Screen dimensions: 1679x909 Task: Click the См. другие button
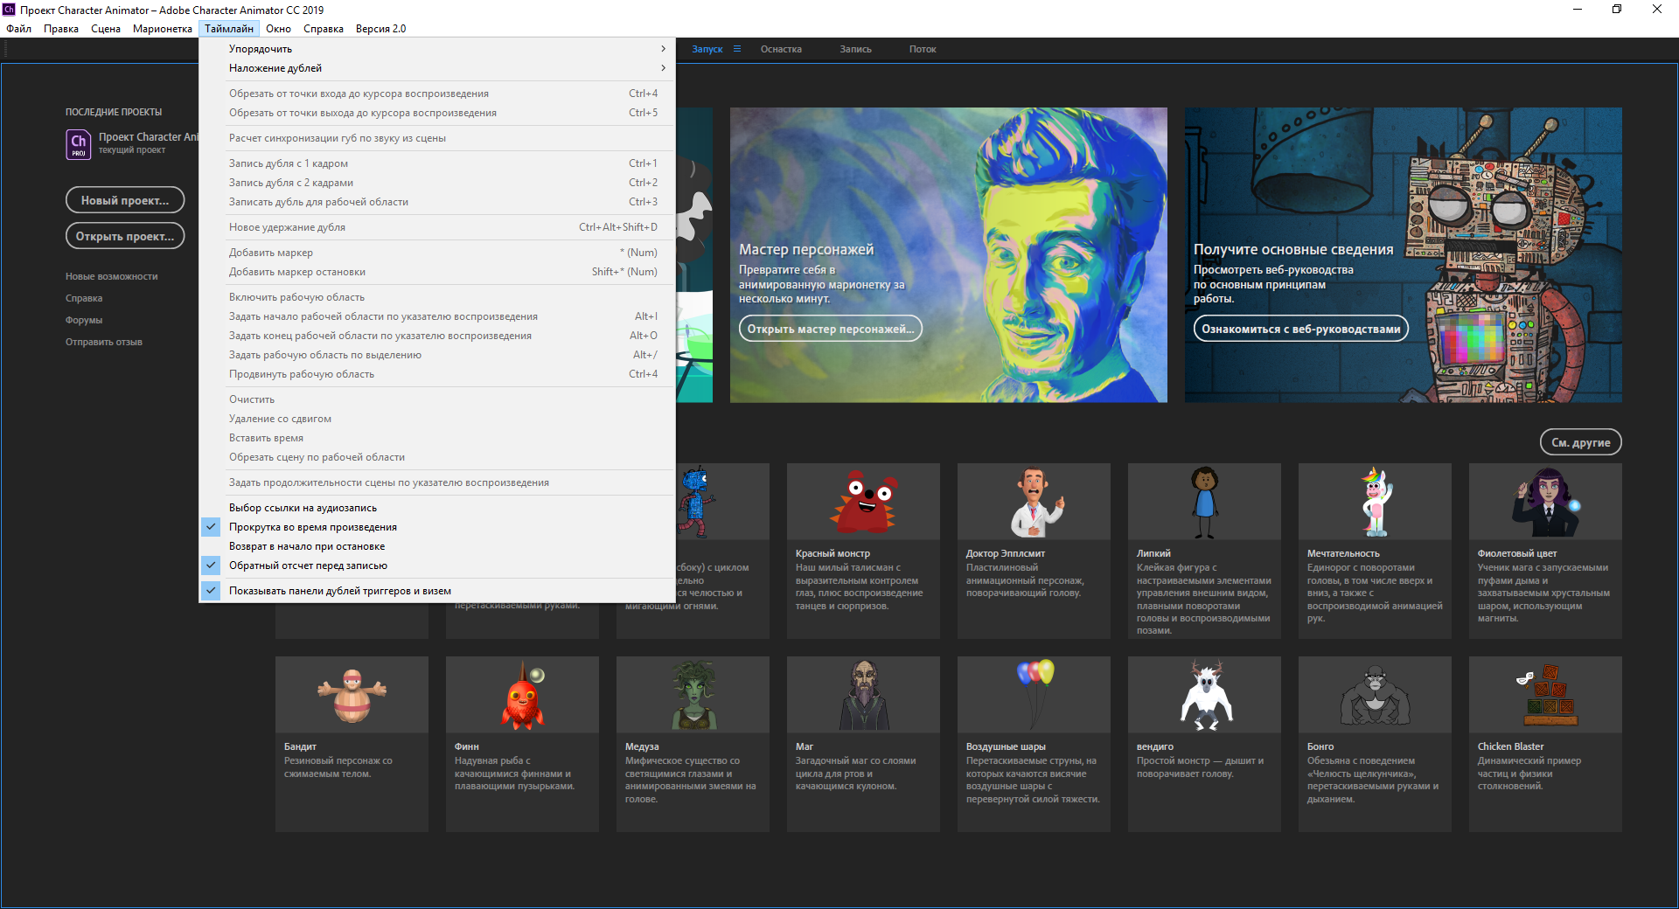click(1580, 442)
